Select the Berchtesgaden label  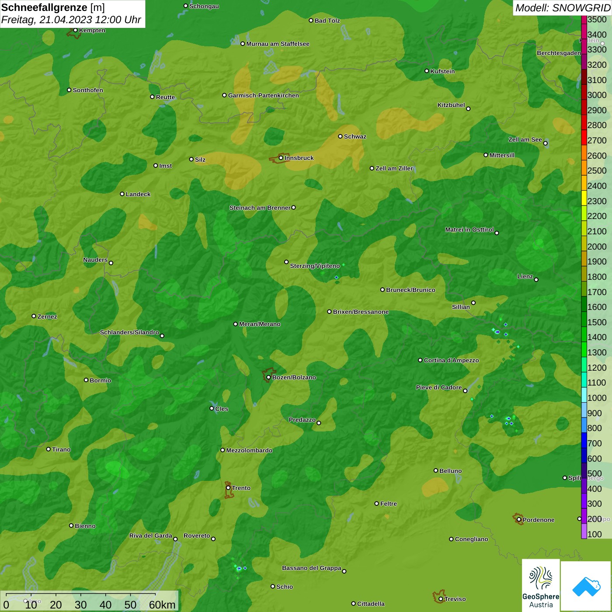coord(559,53)
